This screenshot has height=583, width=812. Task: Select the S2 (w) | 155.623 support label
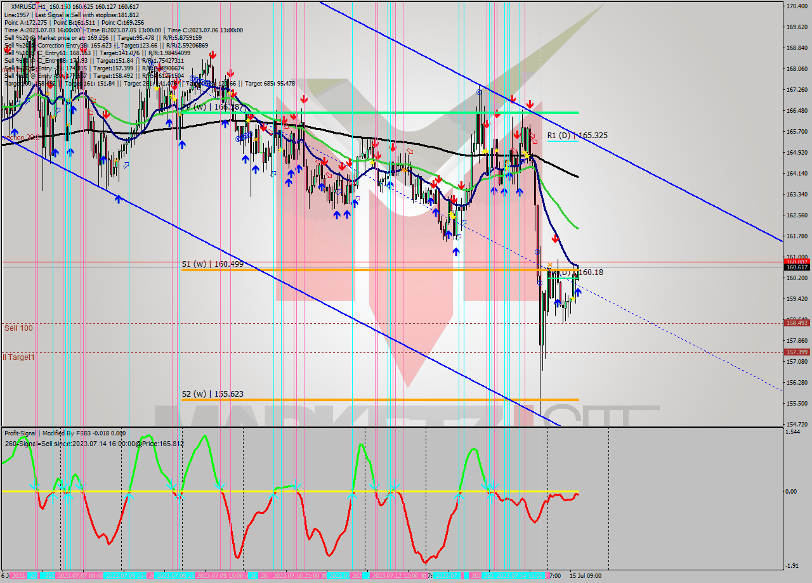(x=213, y=394)
